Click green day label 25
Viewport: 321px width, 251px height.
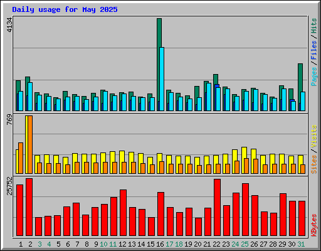(x=245, y=244)
